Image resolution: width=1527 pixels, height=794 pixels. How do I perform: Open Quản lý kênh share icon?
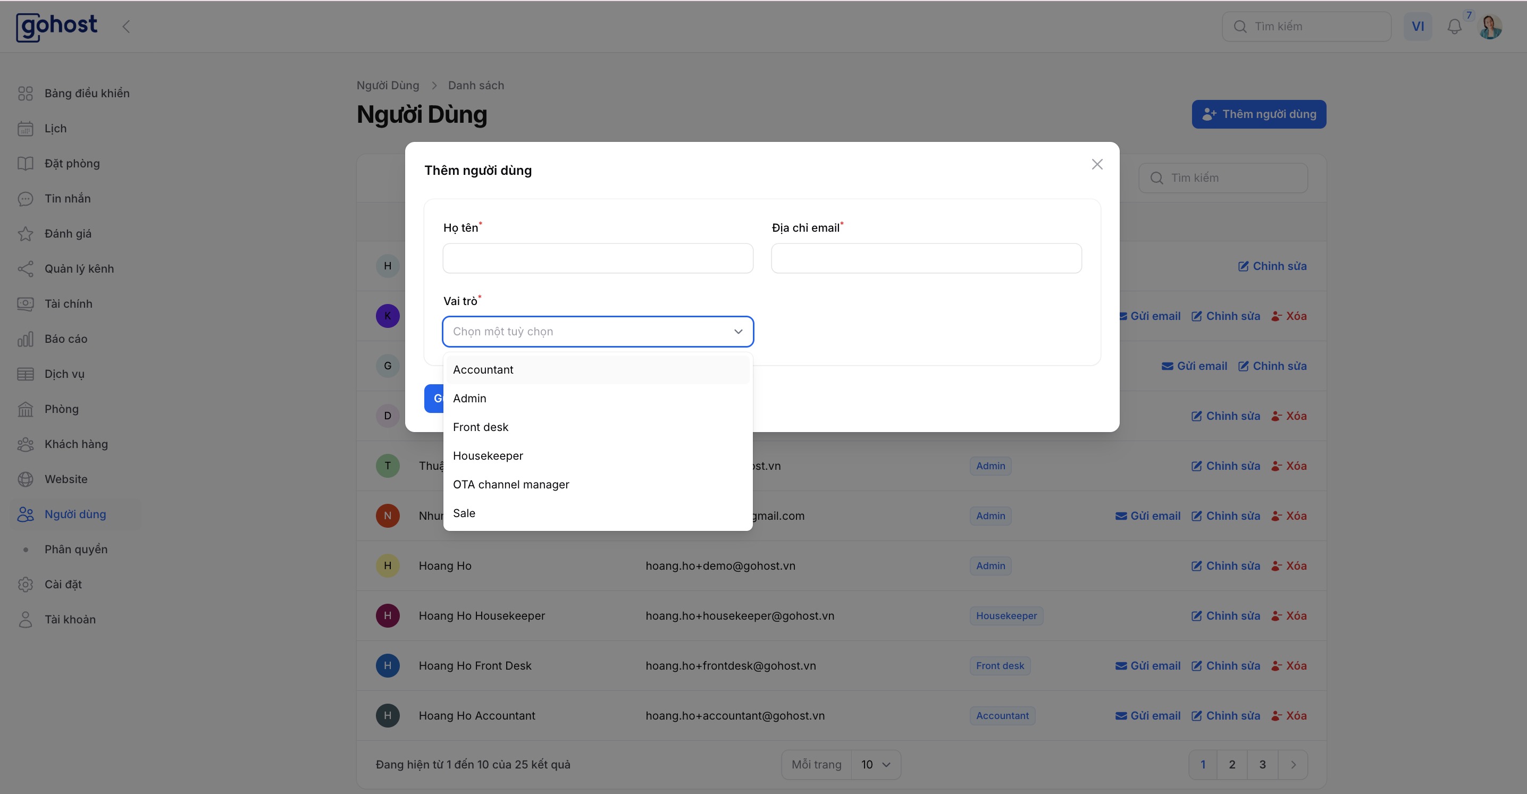26,269
